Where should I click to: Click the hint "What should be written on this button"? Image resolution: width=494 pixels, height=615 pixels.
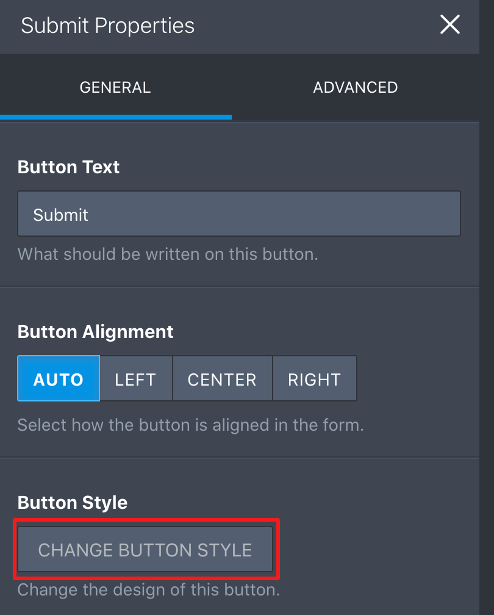(168, 254)
